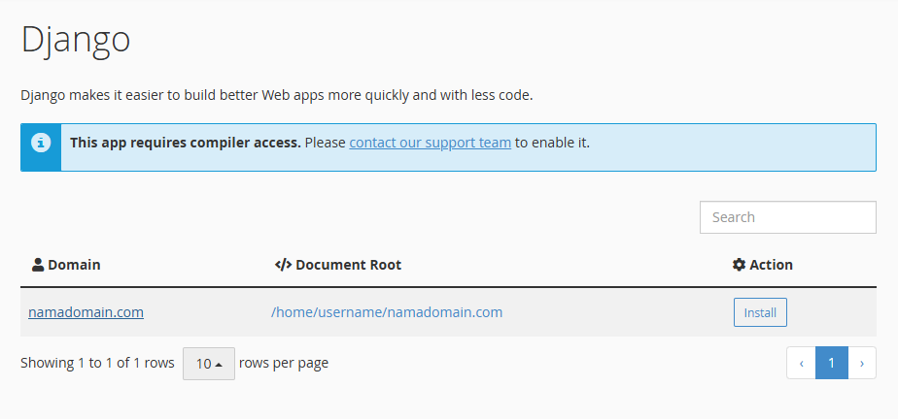This screenshot has height=419, width=898.
Task: Go to the next page chevron
Action: pyautogui.click(x=862, y=363)
